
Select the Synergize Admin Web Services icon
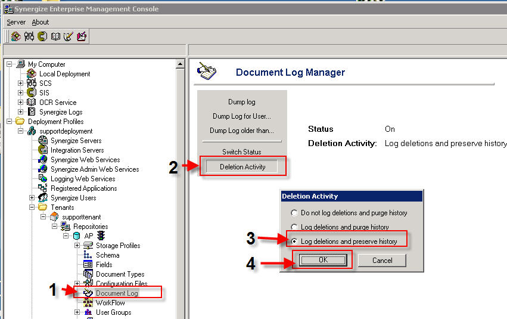43,169
